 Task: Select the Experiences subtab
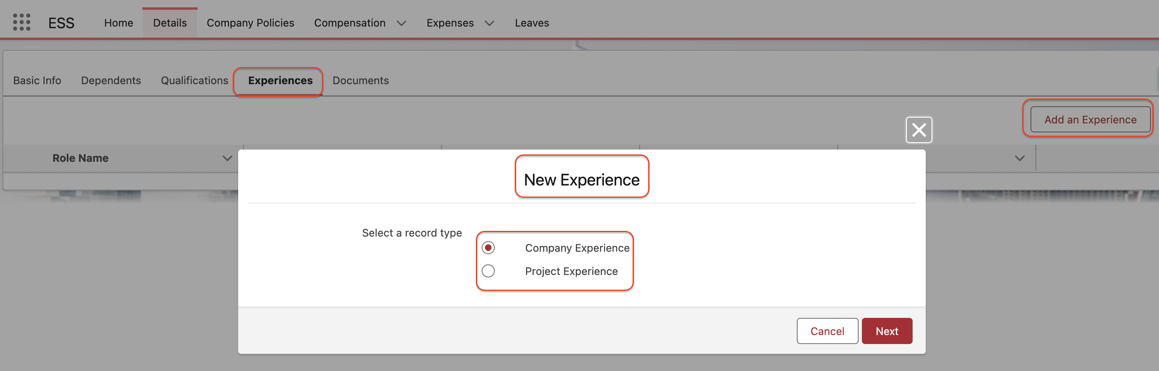[280, 80]
